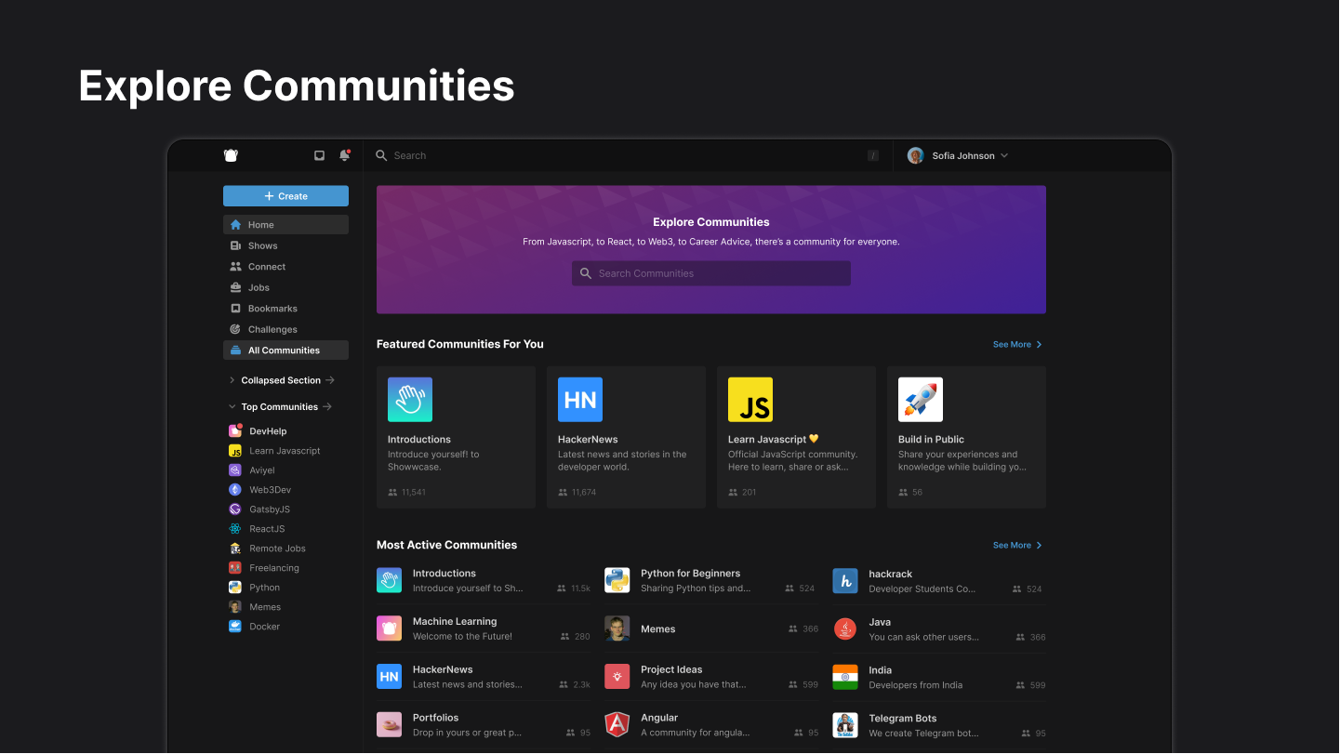Open the Docker community from Top Communities
The image size is (1340, 754).
tap(263, 626)
